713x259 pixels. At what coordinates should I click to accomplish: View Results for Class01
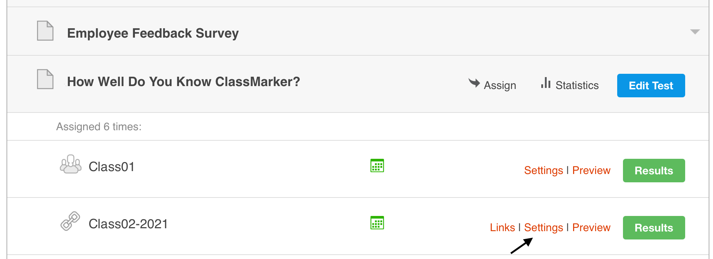point(654,170)
